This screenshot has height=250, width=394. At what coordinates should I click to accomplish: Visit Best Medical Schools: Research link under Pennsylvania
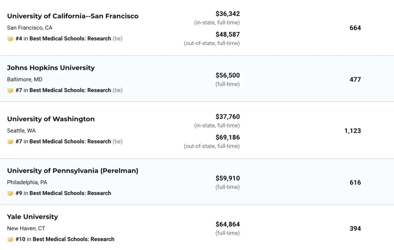coord(70,193)
